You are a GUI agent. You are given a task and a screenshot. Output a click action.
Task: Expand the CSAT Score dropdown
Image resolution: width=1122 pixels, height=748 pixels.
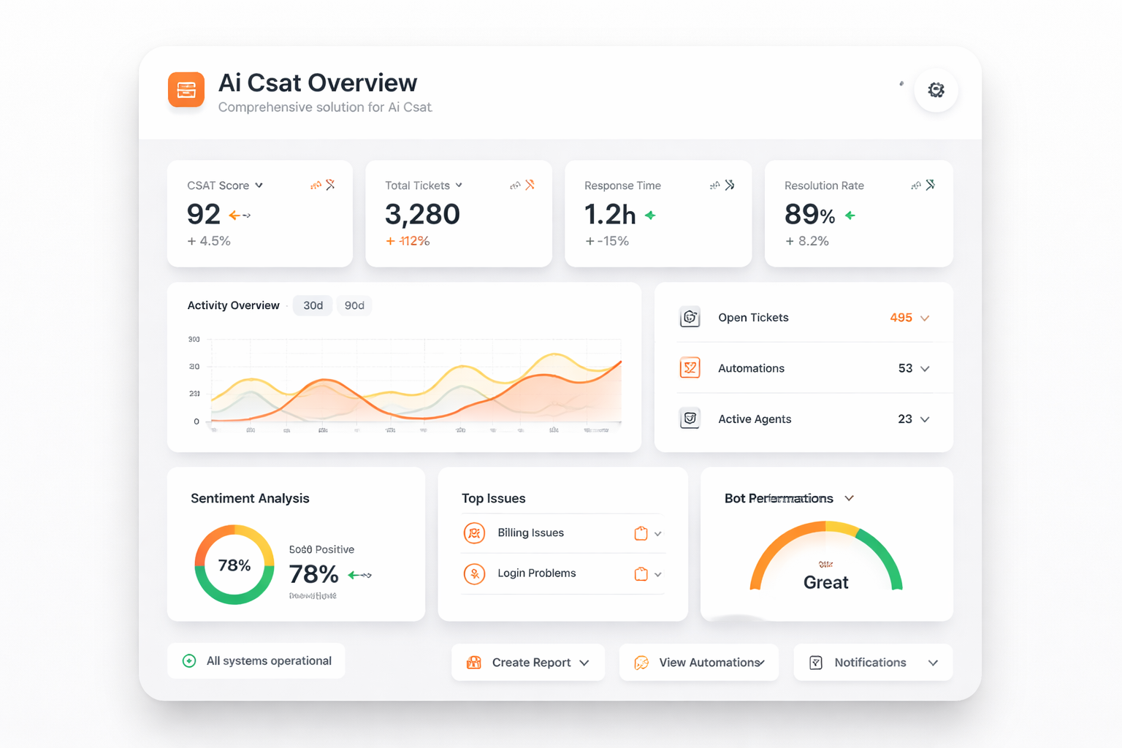coord(259,186)
